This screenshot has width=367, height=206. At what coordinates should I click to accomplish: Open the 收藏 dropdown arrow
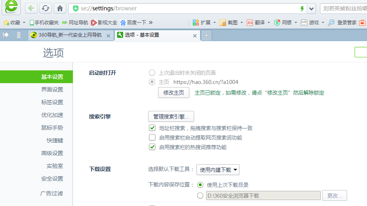click(x=24, y=23)
